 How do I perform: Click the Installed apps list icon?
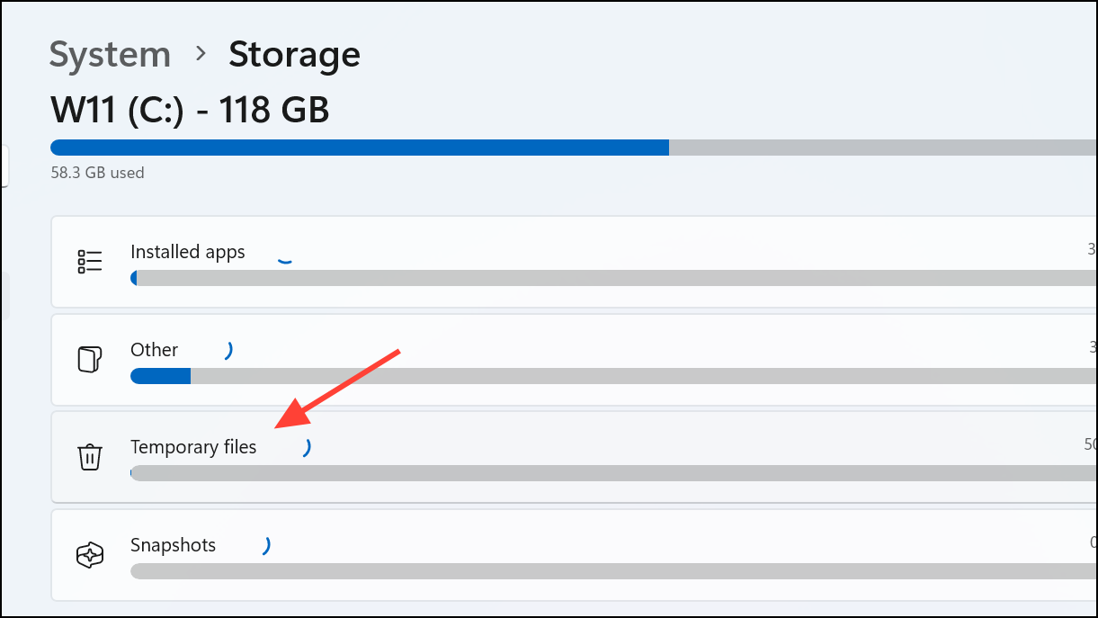[90, 262]
